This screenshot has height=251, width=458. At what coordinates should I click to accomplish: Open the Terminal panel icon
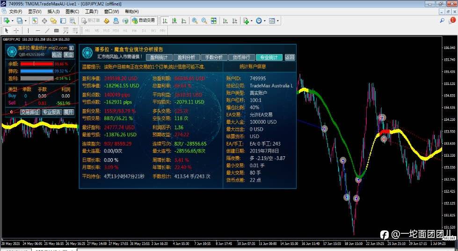click(63, 21)
